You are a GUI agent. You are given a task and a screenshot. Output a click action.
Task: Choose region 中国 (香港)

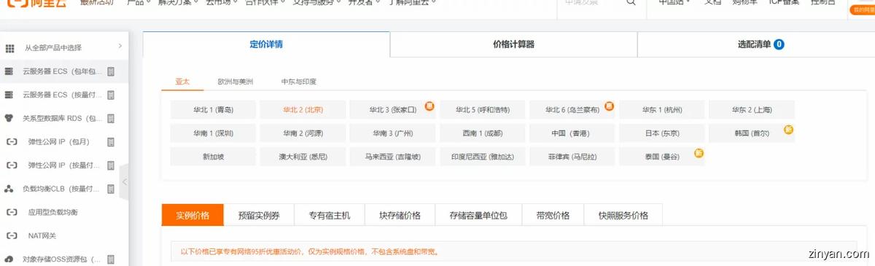[x=572, y=133]
